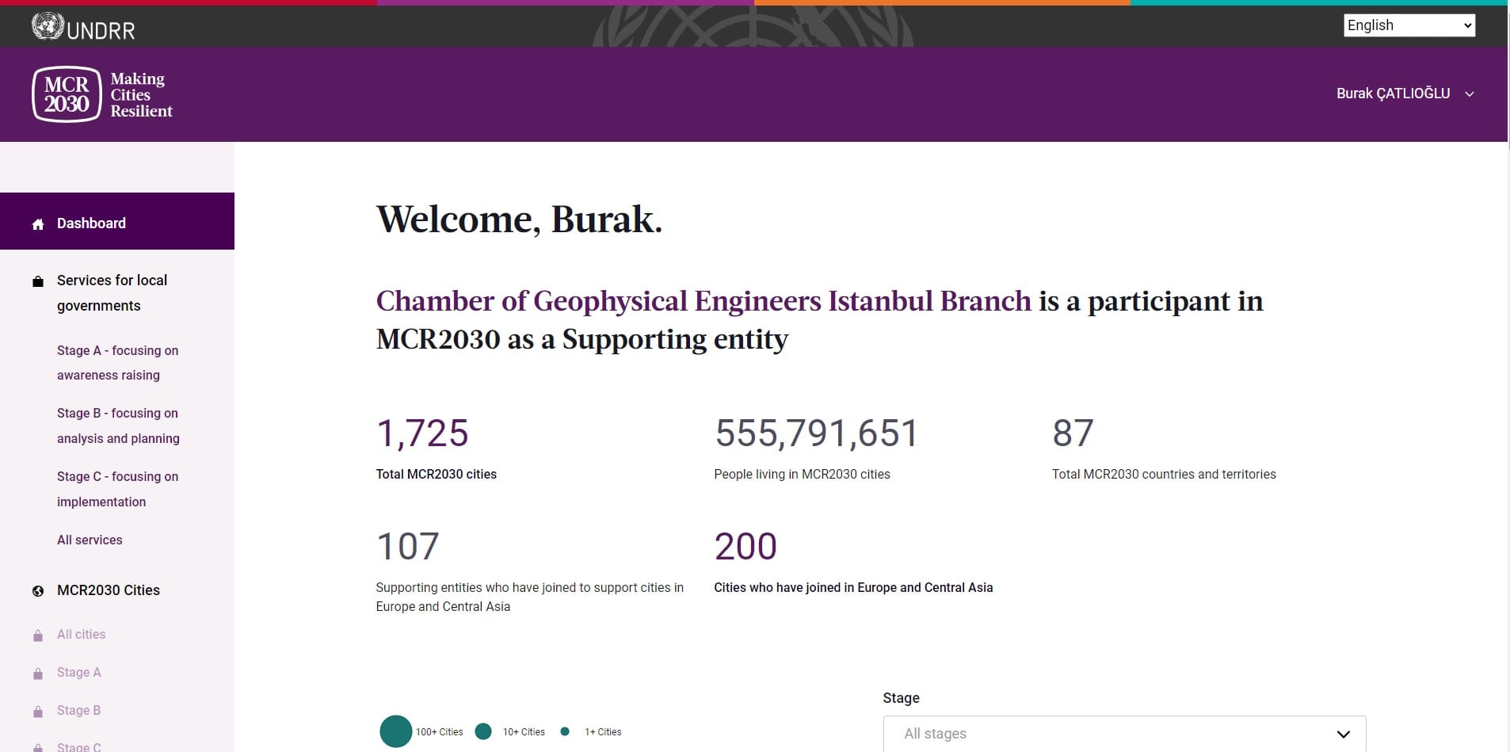This screenshot has width=1510, height=752.
Task: Click the 10+ Cities legend circle
Action: pyautogui.click(x=483, y=731)
